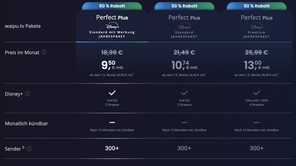Click Disney+ logo in Standard mit Werbung package
Image resolution: width=296 pixels, height=166 pixels.
[x=112, y=26]
